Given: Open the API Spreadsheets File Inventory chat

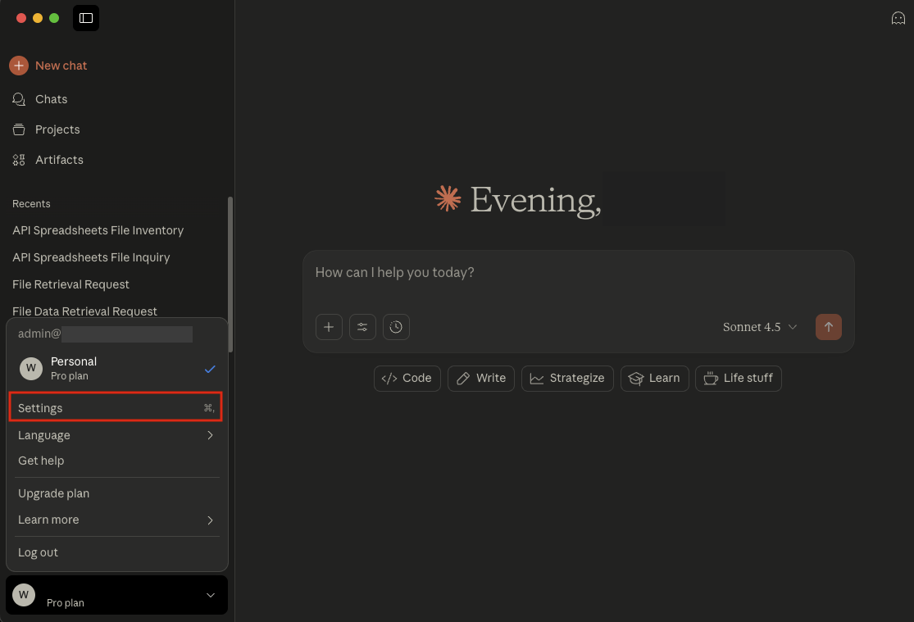Looking at the screenshot, I should (x=98, y=230).
